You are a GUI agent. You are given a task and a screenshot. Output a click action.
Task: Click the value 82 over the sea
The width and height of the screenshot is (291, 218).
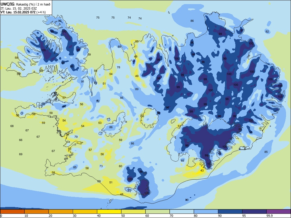[267, 31]
